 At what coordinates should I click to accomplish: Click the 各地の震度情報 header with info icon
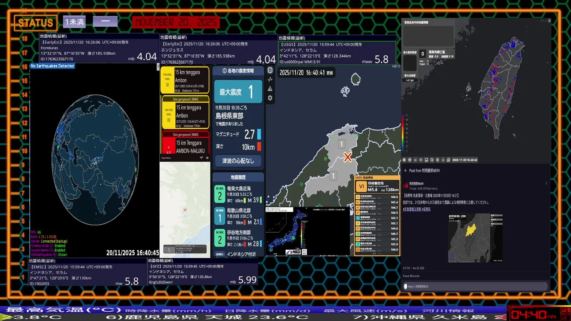[238, 71]
